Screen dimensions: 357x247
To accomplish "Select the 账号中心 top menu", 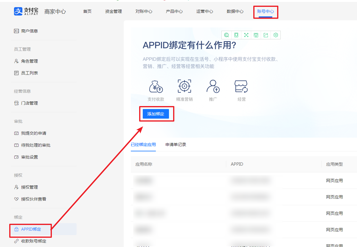I will click(x=266, y=11).
